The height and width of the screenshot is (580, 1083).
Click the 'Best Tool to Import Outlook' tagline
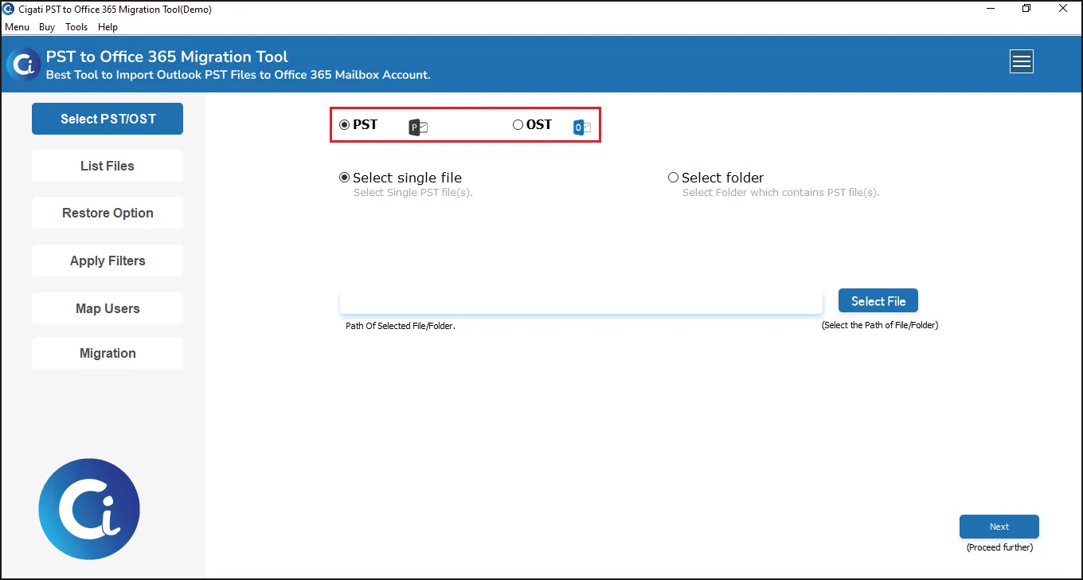[238, 75]
